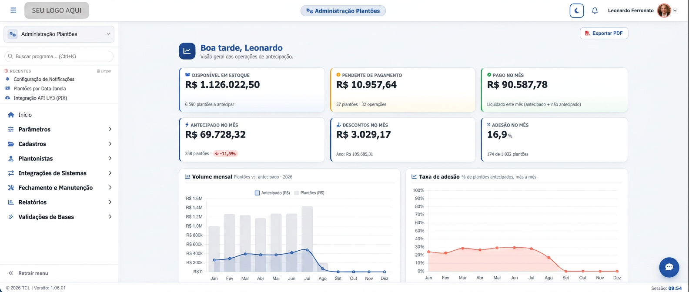This screenshot has height=292, width=689.
Task: Open the hamburger menu icon
Action: pyautogui.click(x=13, y=10)
